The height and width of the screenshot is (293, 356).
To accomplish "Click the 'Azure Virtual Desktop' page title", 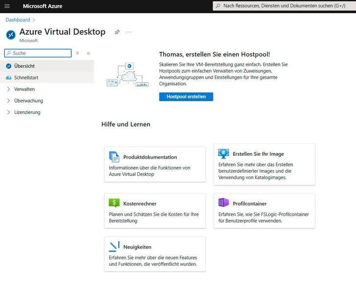I will point(63,32).
